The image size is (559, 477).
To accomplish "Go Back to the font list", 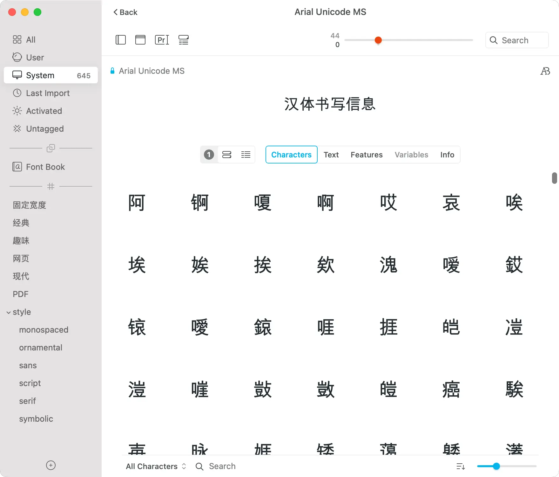I will [x=125, y=12].
